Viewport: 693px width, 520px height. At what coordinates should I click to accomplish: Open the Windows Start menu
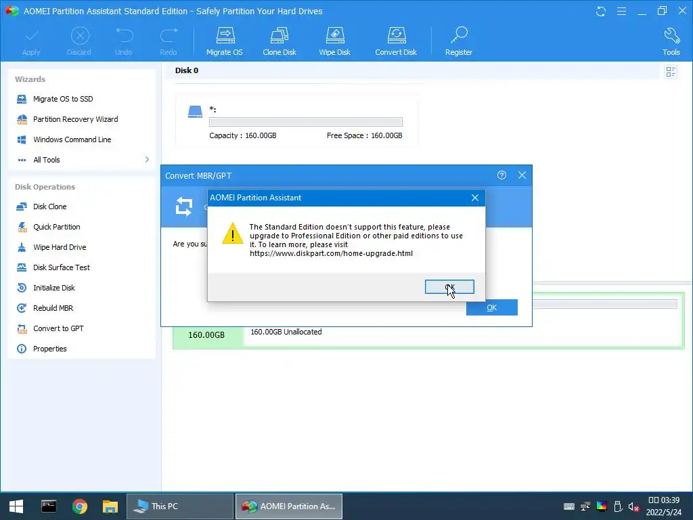point(16,506)
